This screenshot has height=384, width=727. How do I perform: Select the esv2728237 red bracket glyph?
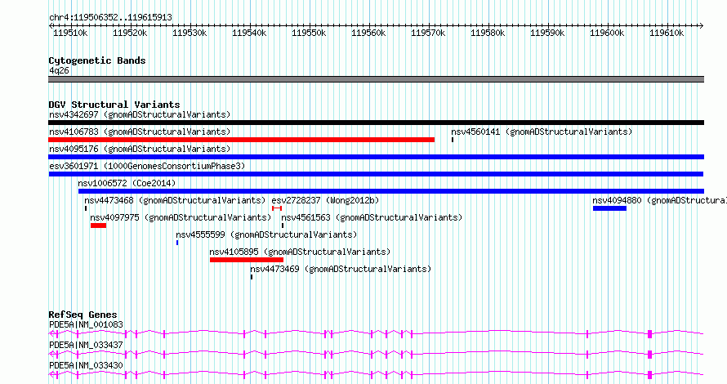coord(277,208)
